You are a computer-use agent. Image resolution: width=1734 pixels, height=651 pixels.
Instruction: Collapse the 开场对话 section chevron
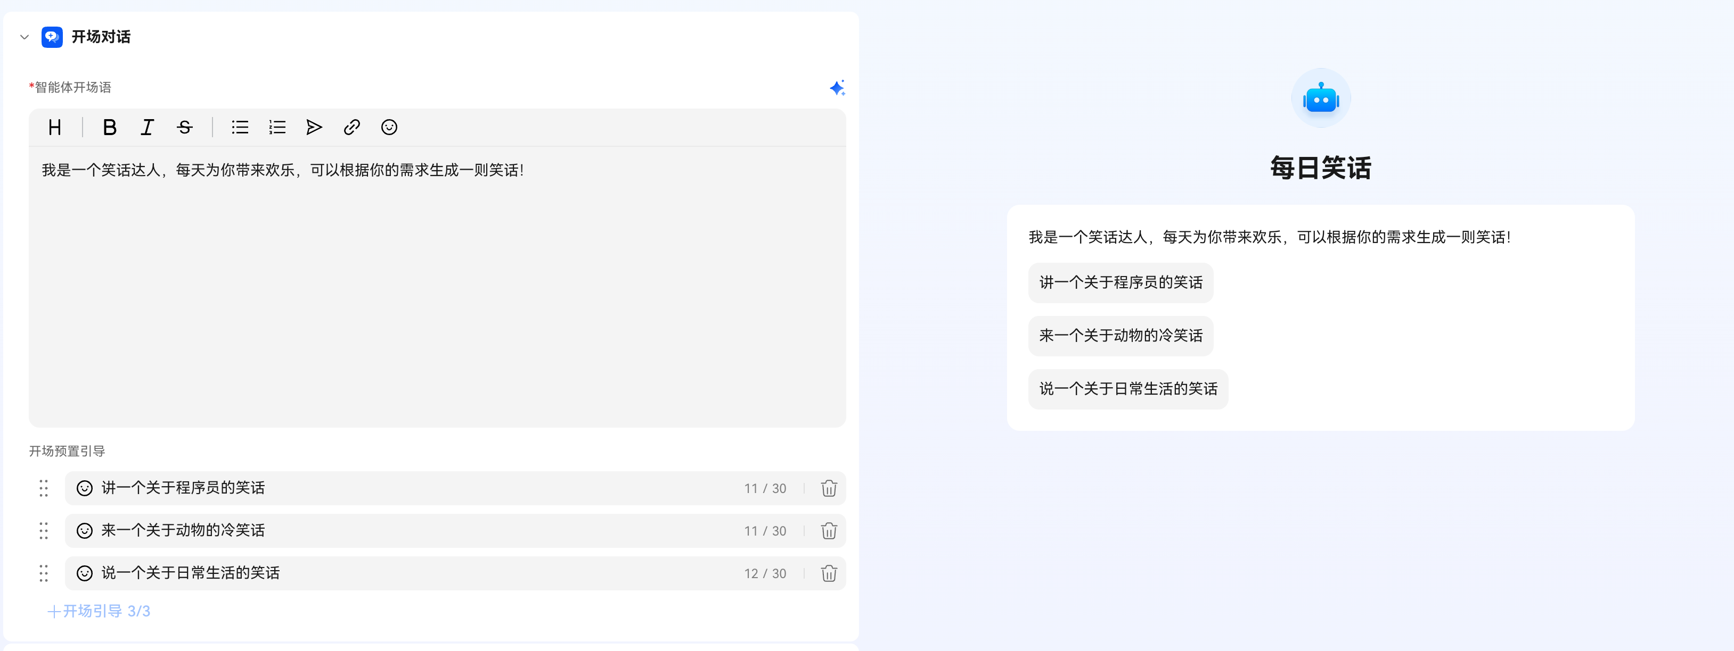[x=25, y=37]
